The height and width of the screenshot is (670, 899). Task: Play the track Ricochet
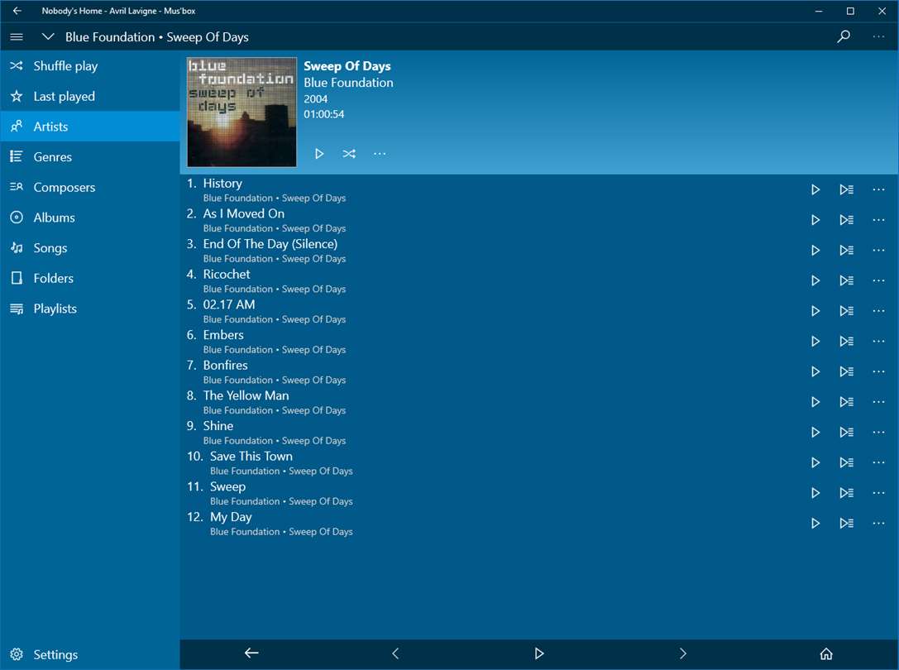[x=815, y=280]
